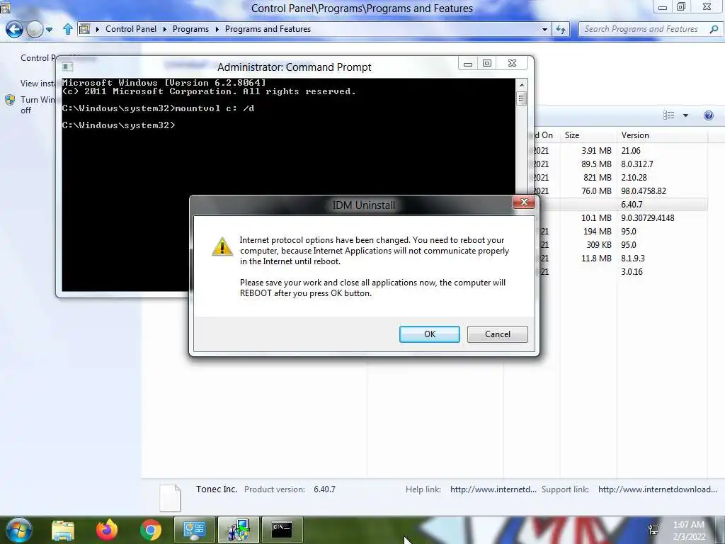Launch Firefox from taskbar

pyautogui.click(x=107, y=530)
